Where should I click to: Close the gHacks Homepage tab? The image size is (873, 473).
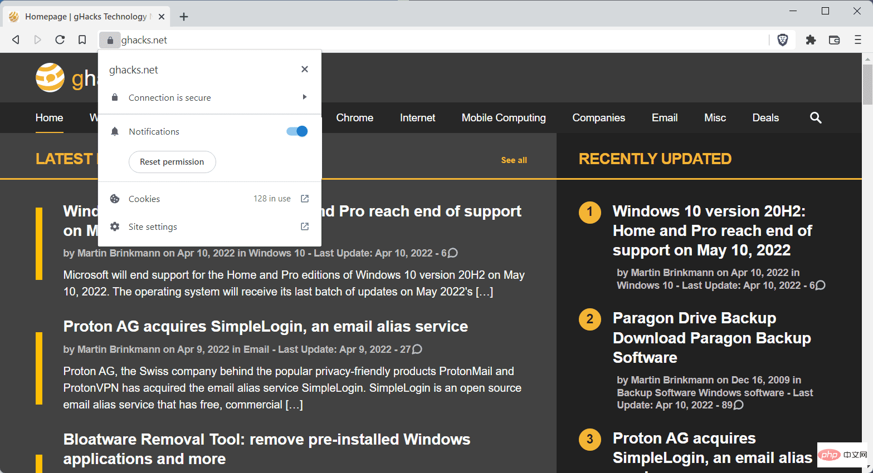[162, 17]
